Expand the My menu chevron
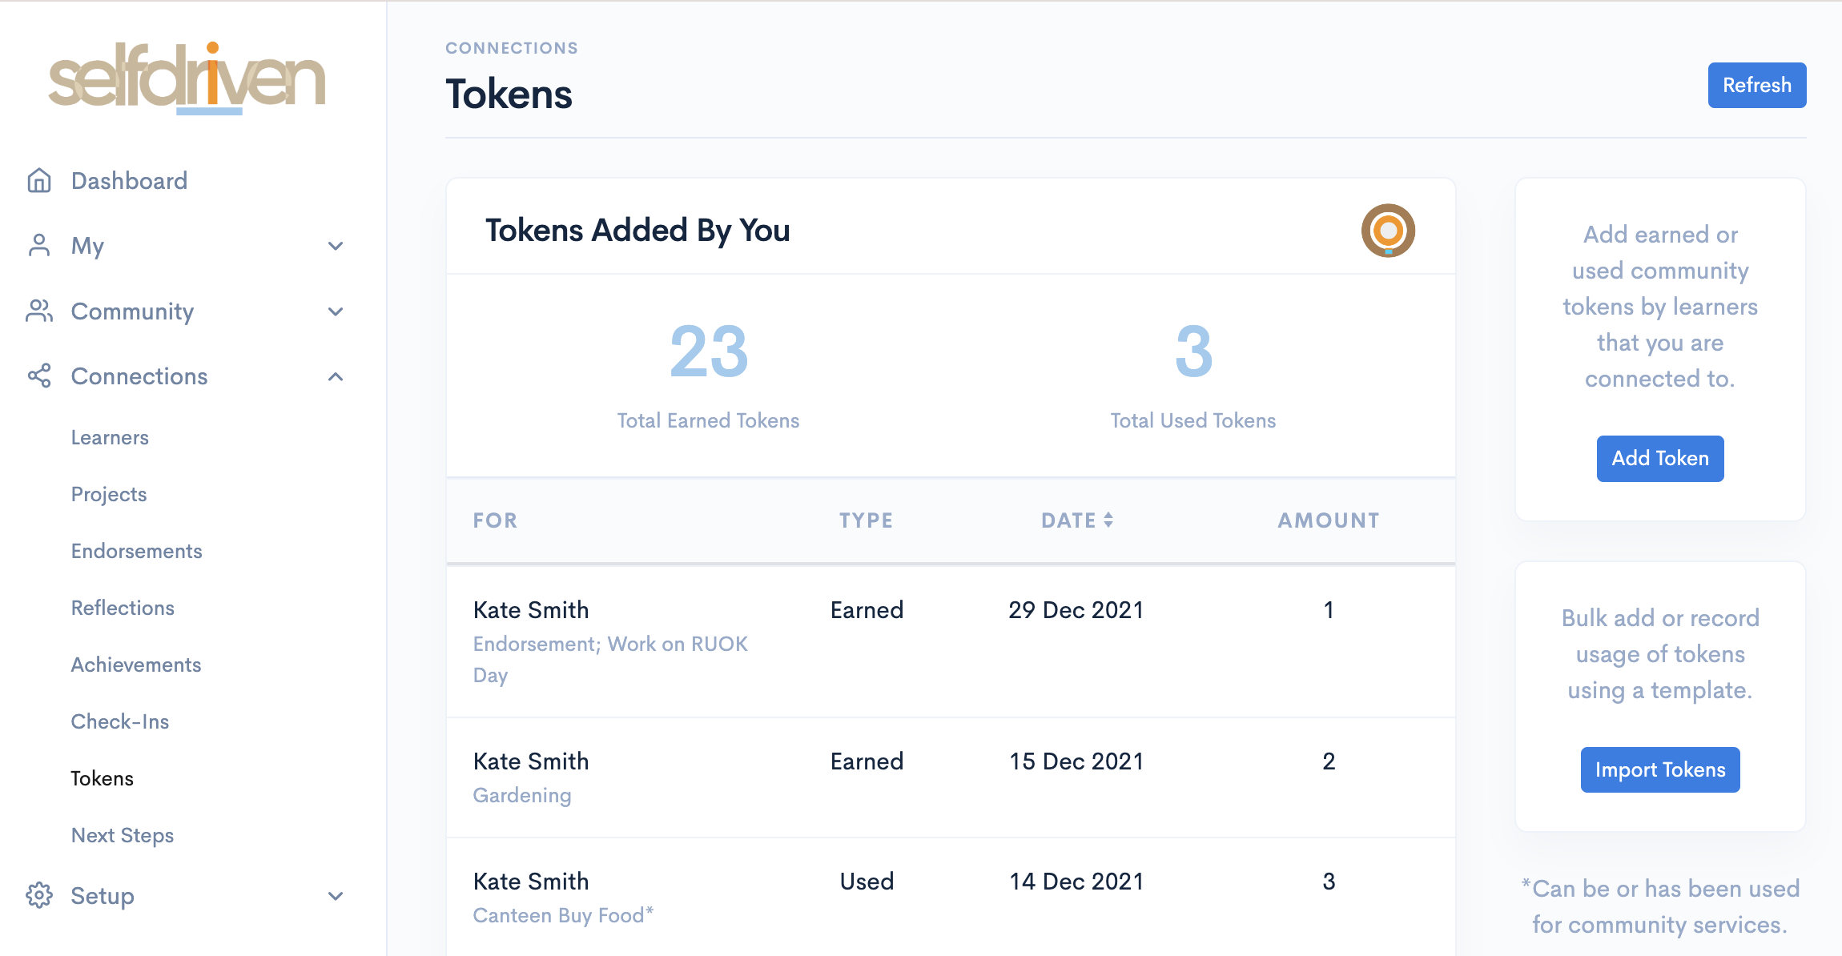1842x956 pixels. pos(336,246)
